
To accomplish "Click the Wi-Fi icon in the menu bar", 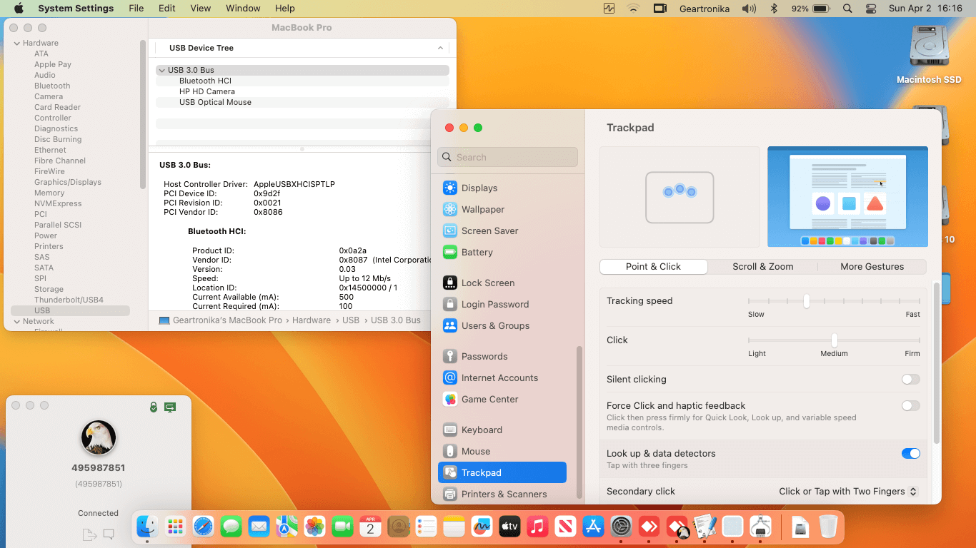I will click(x=633, y=9).
